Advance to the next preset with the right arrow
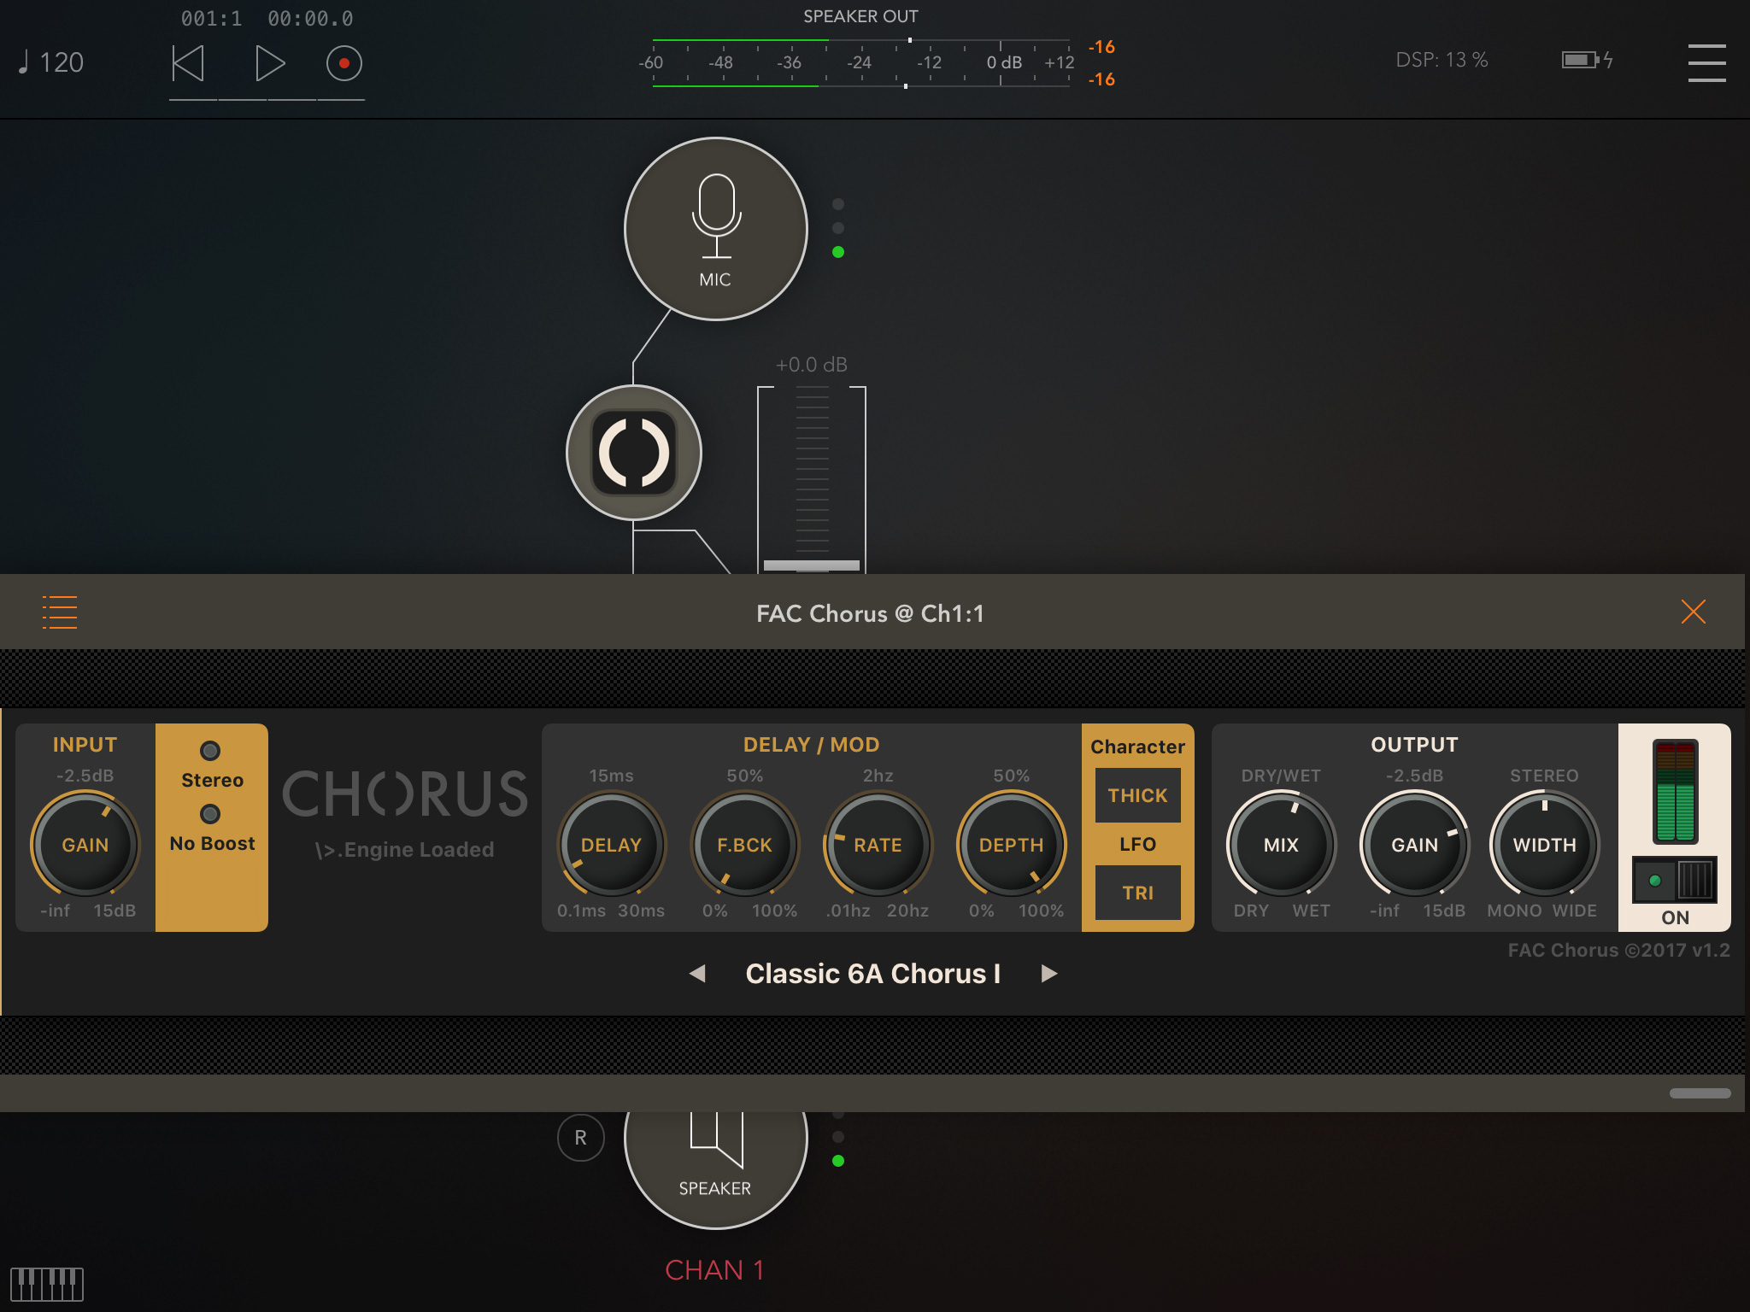 click(1049, 973)
